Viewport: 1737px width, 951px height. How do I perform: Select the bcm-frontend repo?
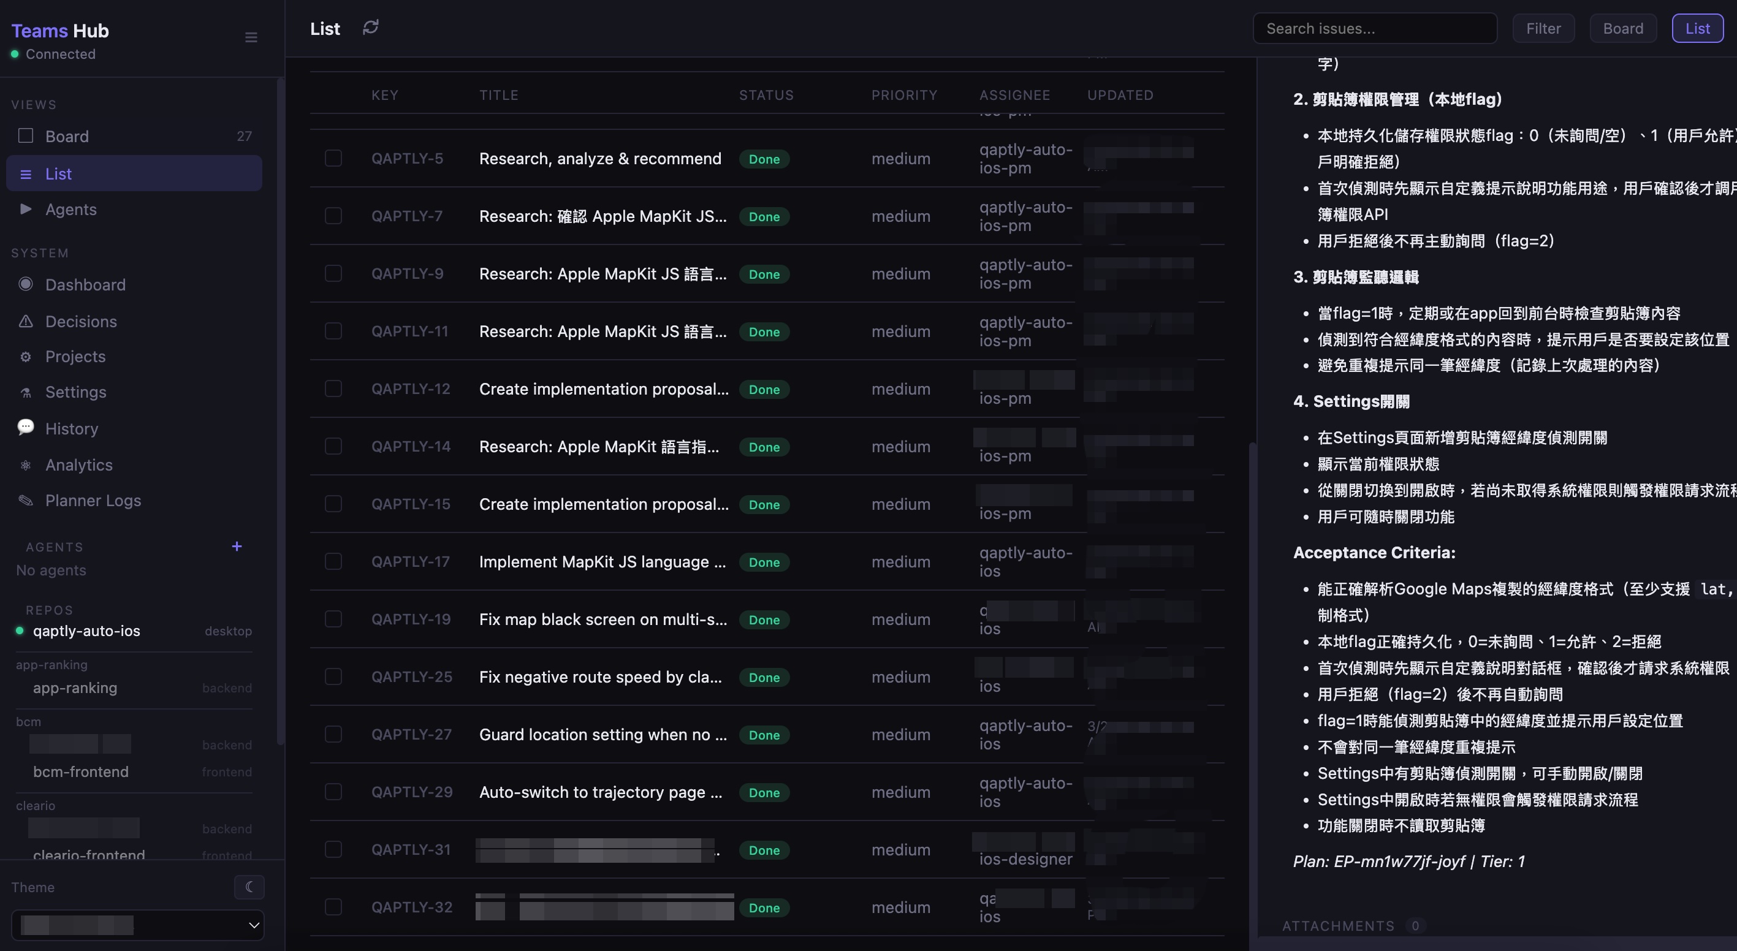point(134,771)
